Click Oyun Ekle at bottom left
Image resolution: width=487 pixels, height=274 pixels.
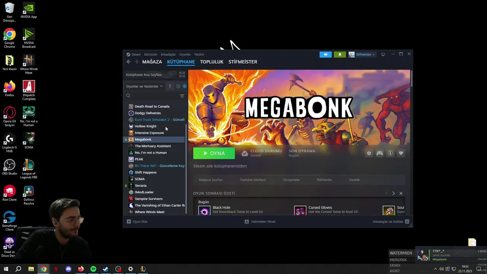click(x=137, y=221)
